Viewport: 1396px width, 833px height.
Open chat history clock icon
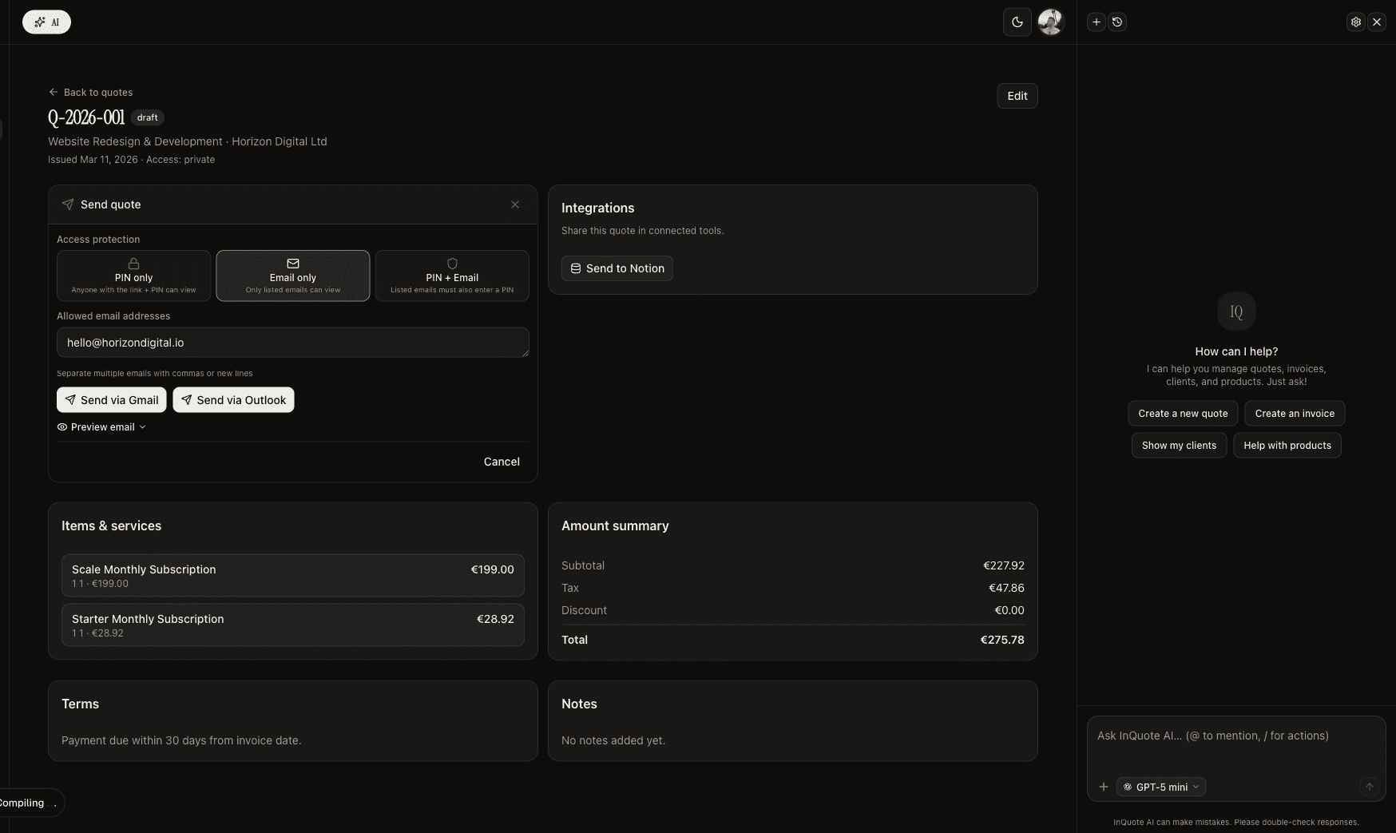1117,22
